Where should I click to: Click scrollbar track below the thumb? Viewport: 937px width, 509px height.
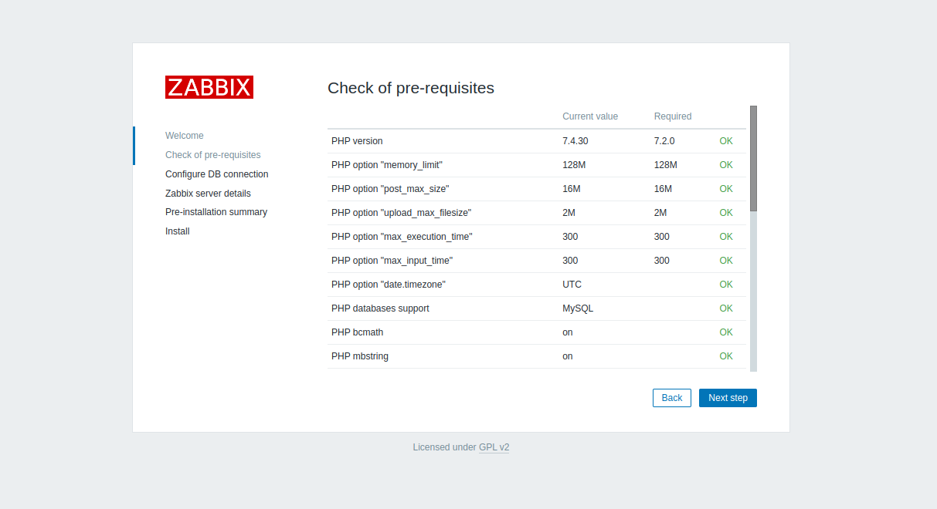point(753,293)
